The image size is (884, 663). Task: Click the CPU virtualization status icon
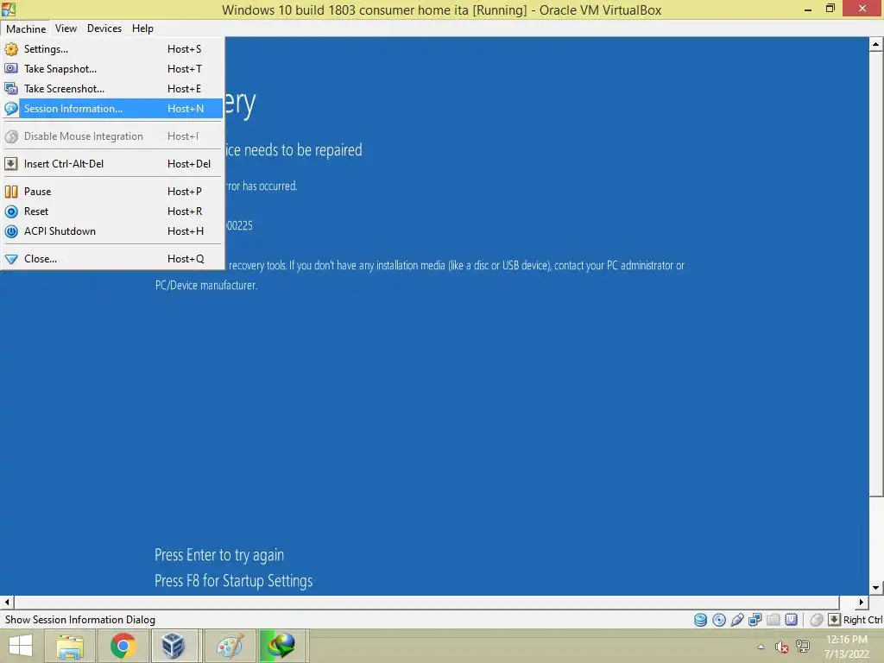(x=791, y=620)
